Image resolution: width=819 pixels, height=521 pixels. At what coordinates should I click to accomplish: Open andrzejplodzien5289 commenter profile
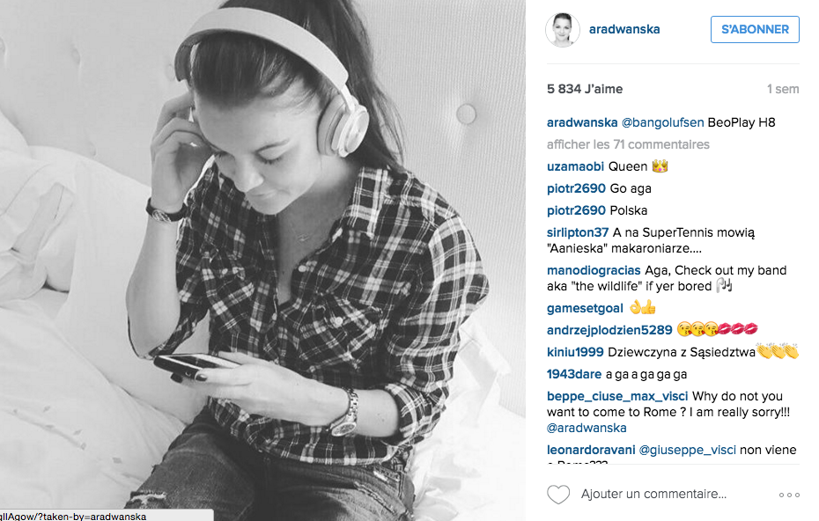(609, 330)
